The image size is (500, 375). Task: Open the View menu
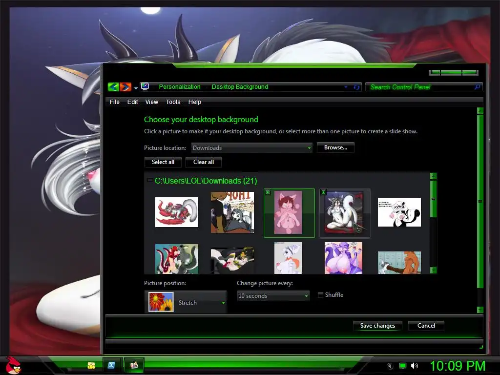coord(151,102)
